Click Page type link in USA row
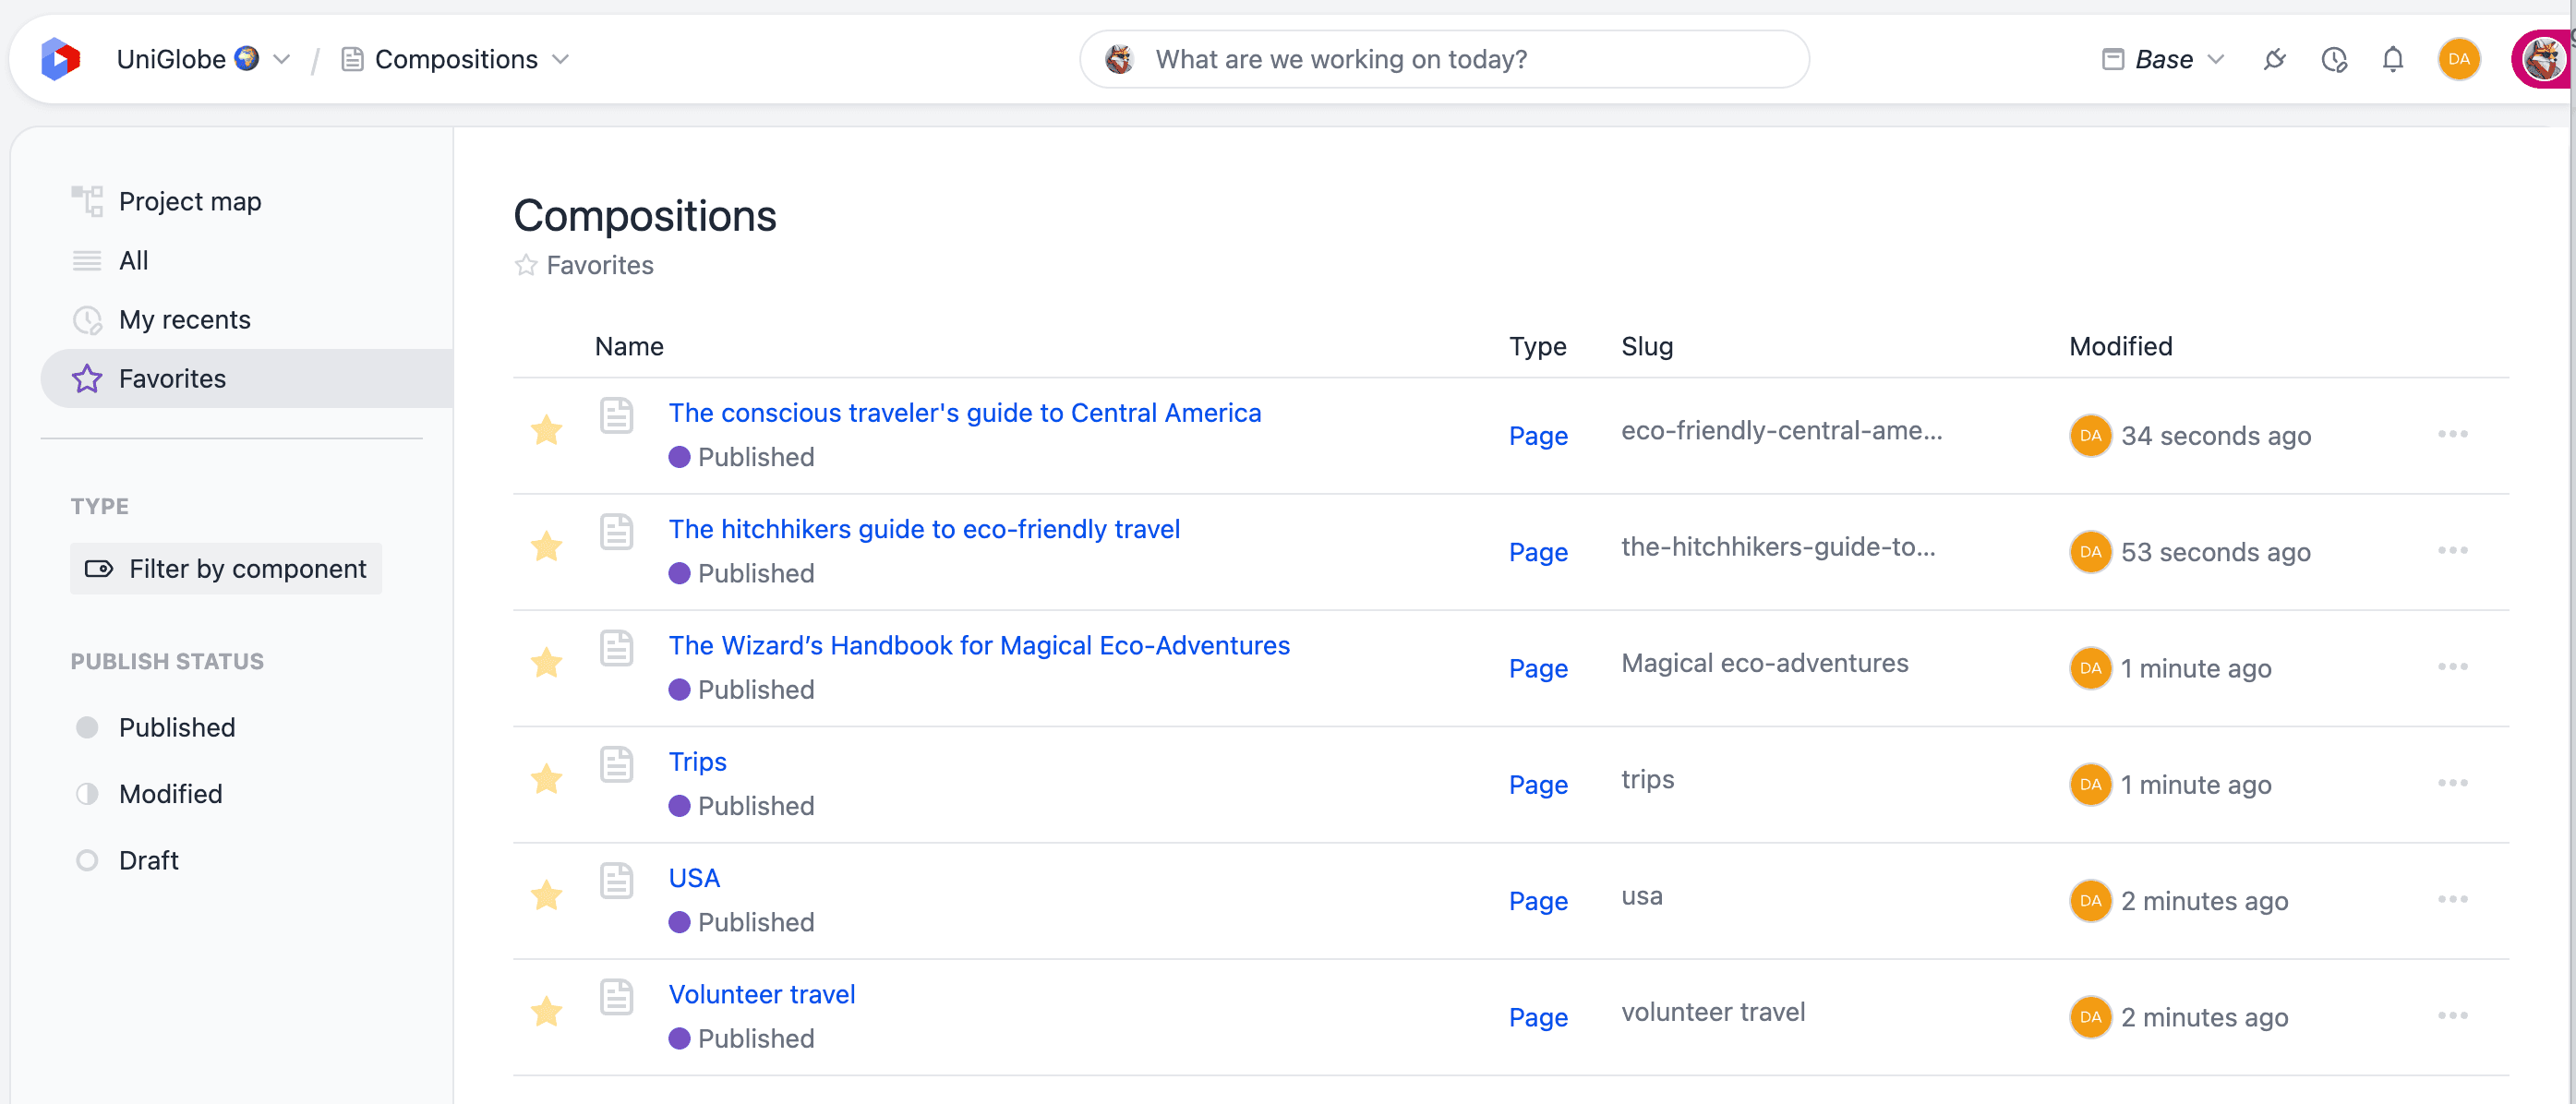The width and height of the screenshot is (2576, 1104). tap(1538, 900)
